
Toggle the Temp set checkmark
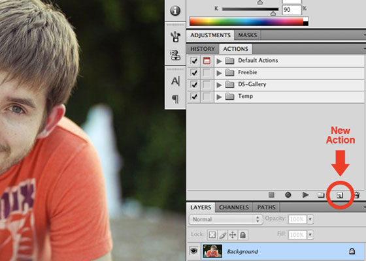click(x=194, y=97)
